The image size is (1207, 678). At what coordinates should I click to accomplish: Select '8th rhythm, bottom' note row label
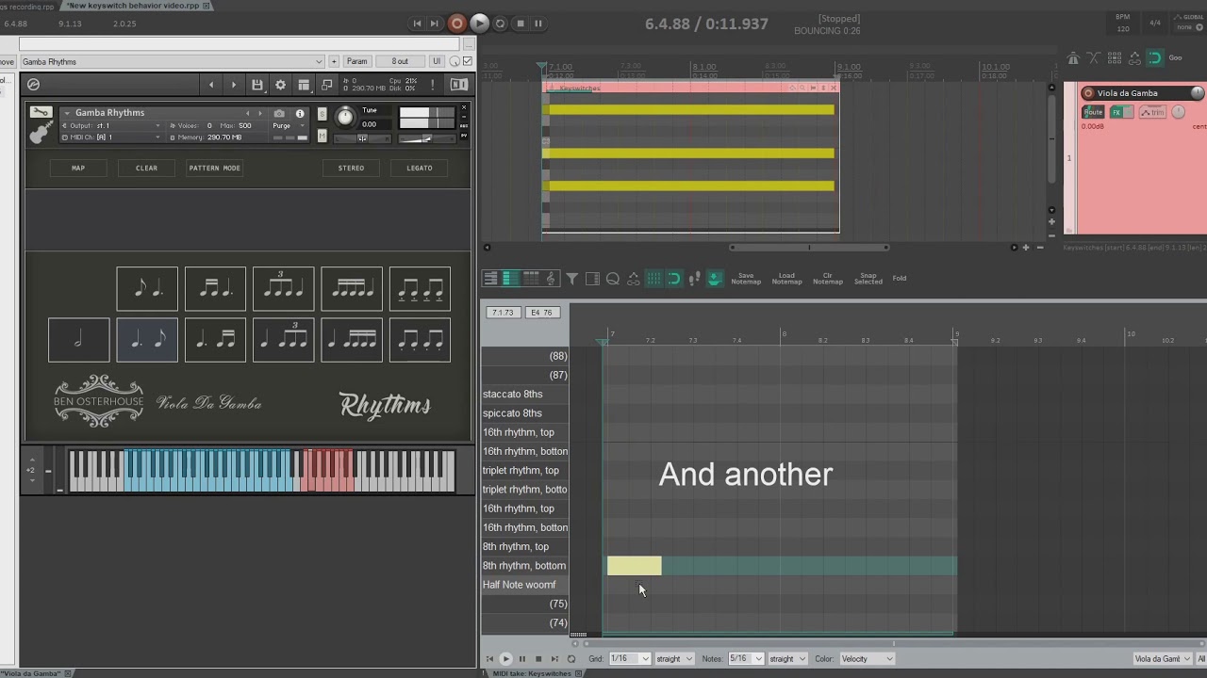(524, 566)
